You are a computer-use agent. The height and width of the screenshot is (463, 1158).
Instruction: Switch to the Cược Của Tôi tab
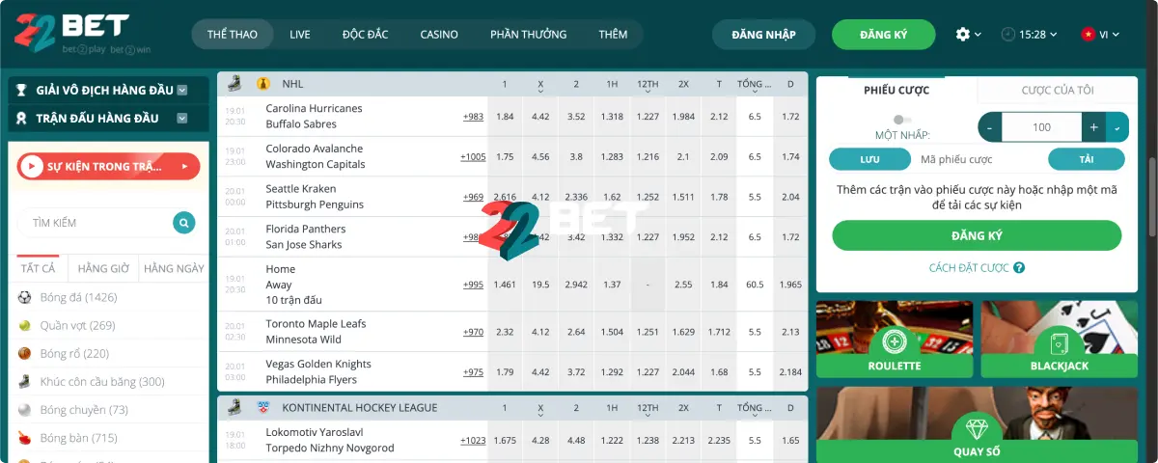(x=1058, y=90)
